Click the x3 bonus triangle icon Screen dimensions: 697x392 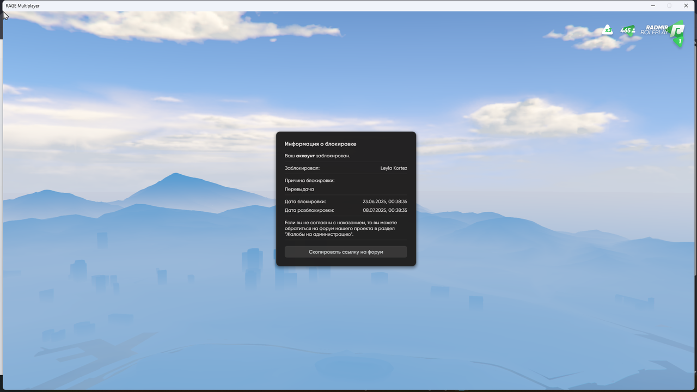tap(607, 30)
